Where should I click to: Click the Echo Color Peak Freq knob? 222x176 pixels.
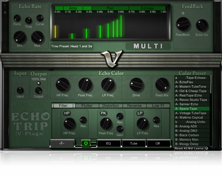pos(85,85)
